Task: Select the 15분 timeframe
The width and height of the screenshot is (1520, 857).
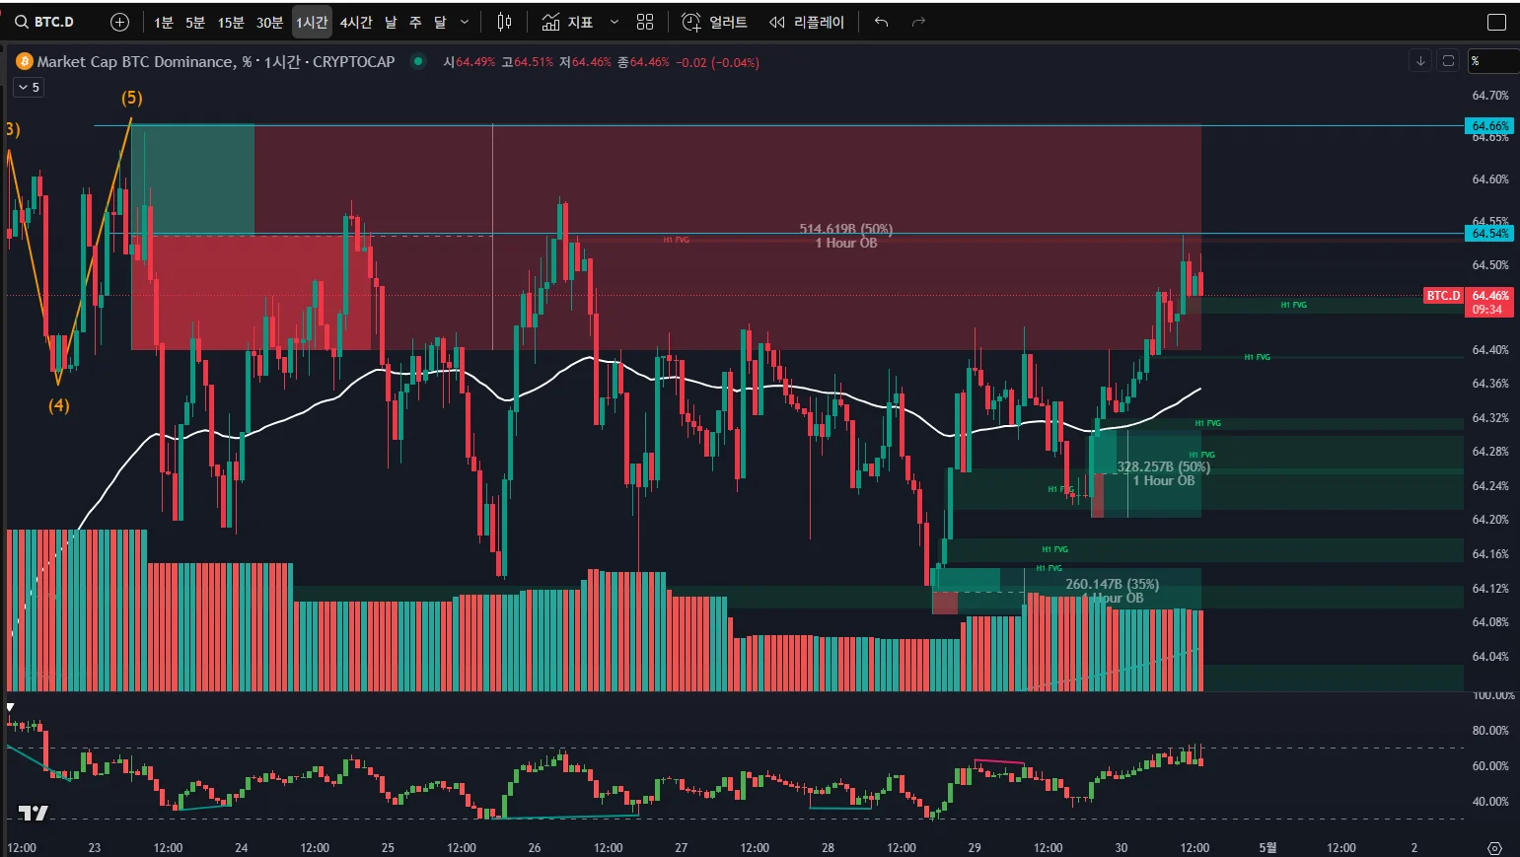Action: pyautogui.click(x=231, y=22)
